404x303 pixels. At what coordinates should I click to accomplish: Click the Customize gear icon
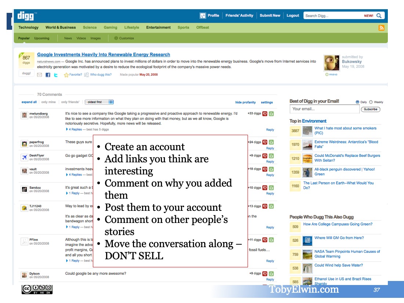[116, 38]
